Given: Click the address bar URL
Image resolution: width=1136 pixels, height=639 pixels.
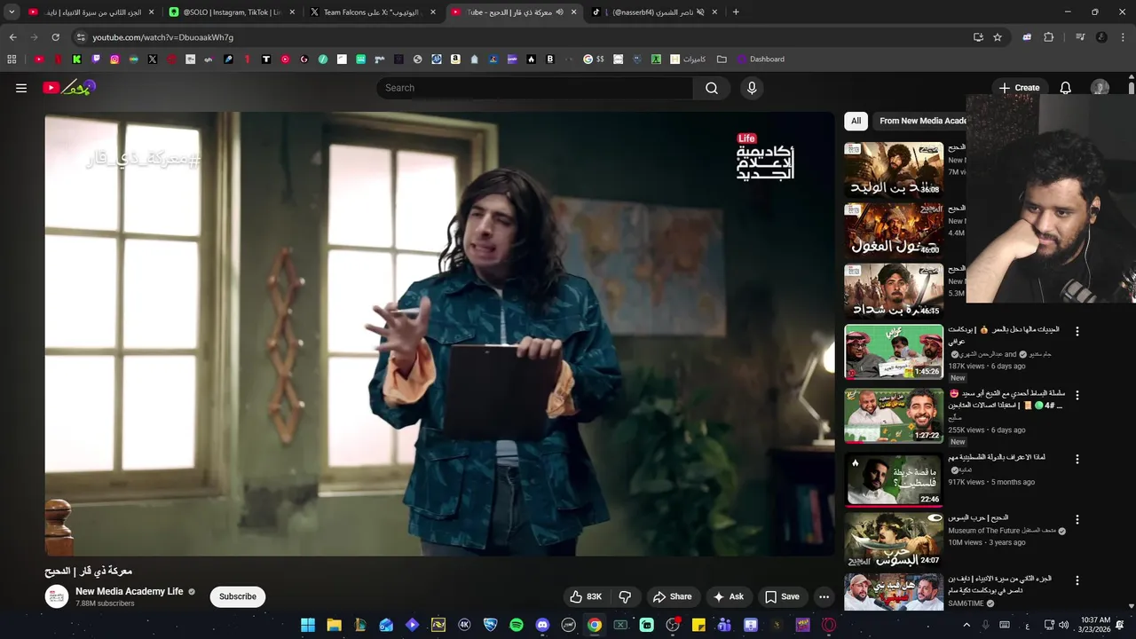Looking at the screenshot, I should [163, 37].
